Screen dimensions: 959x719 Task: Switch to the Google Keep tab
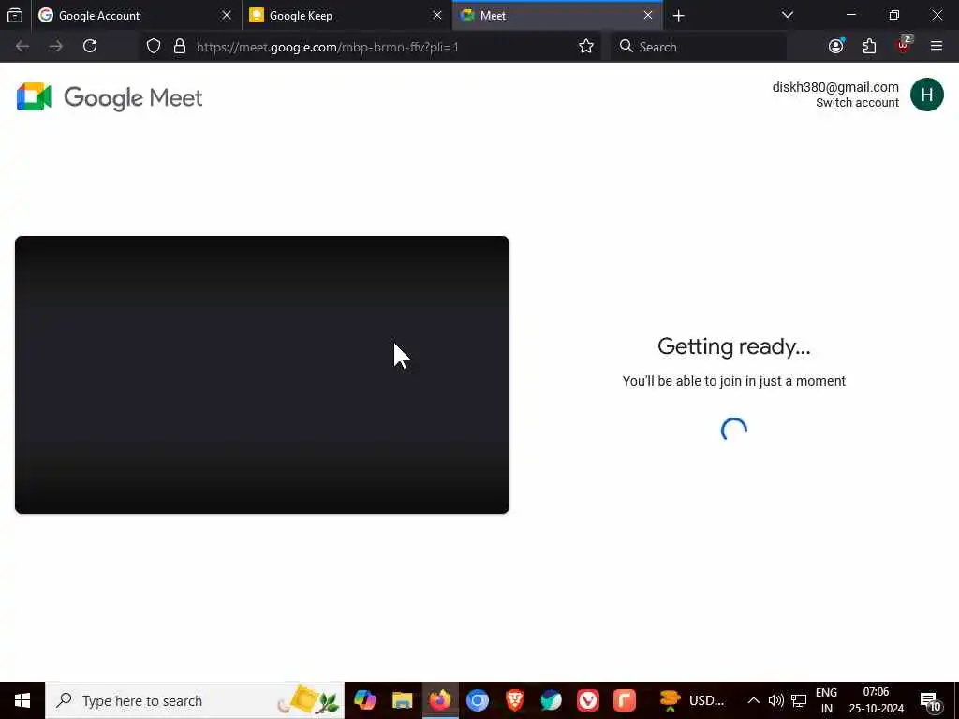pos(347,15)
